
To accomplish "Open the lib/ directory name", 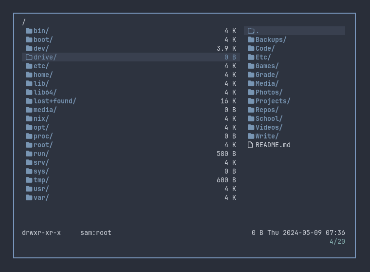I will pyautogui.click(x=41, y=83).
